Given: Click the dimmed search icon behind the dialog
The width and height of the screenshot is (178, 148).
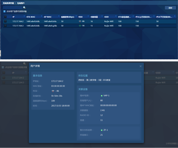Looking at the screenshot, I should click(24, 64).
